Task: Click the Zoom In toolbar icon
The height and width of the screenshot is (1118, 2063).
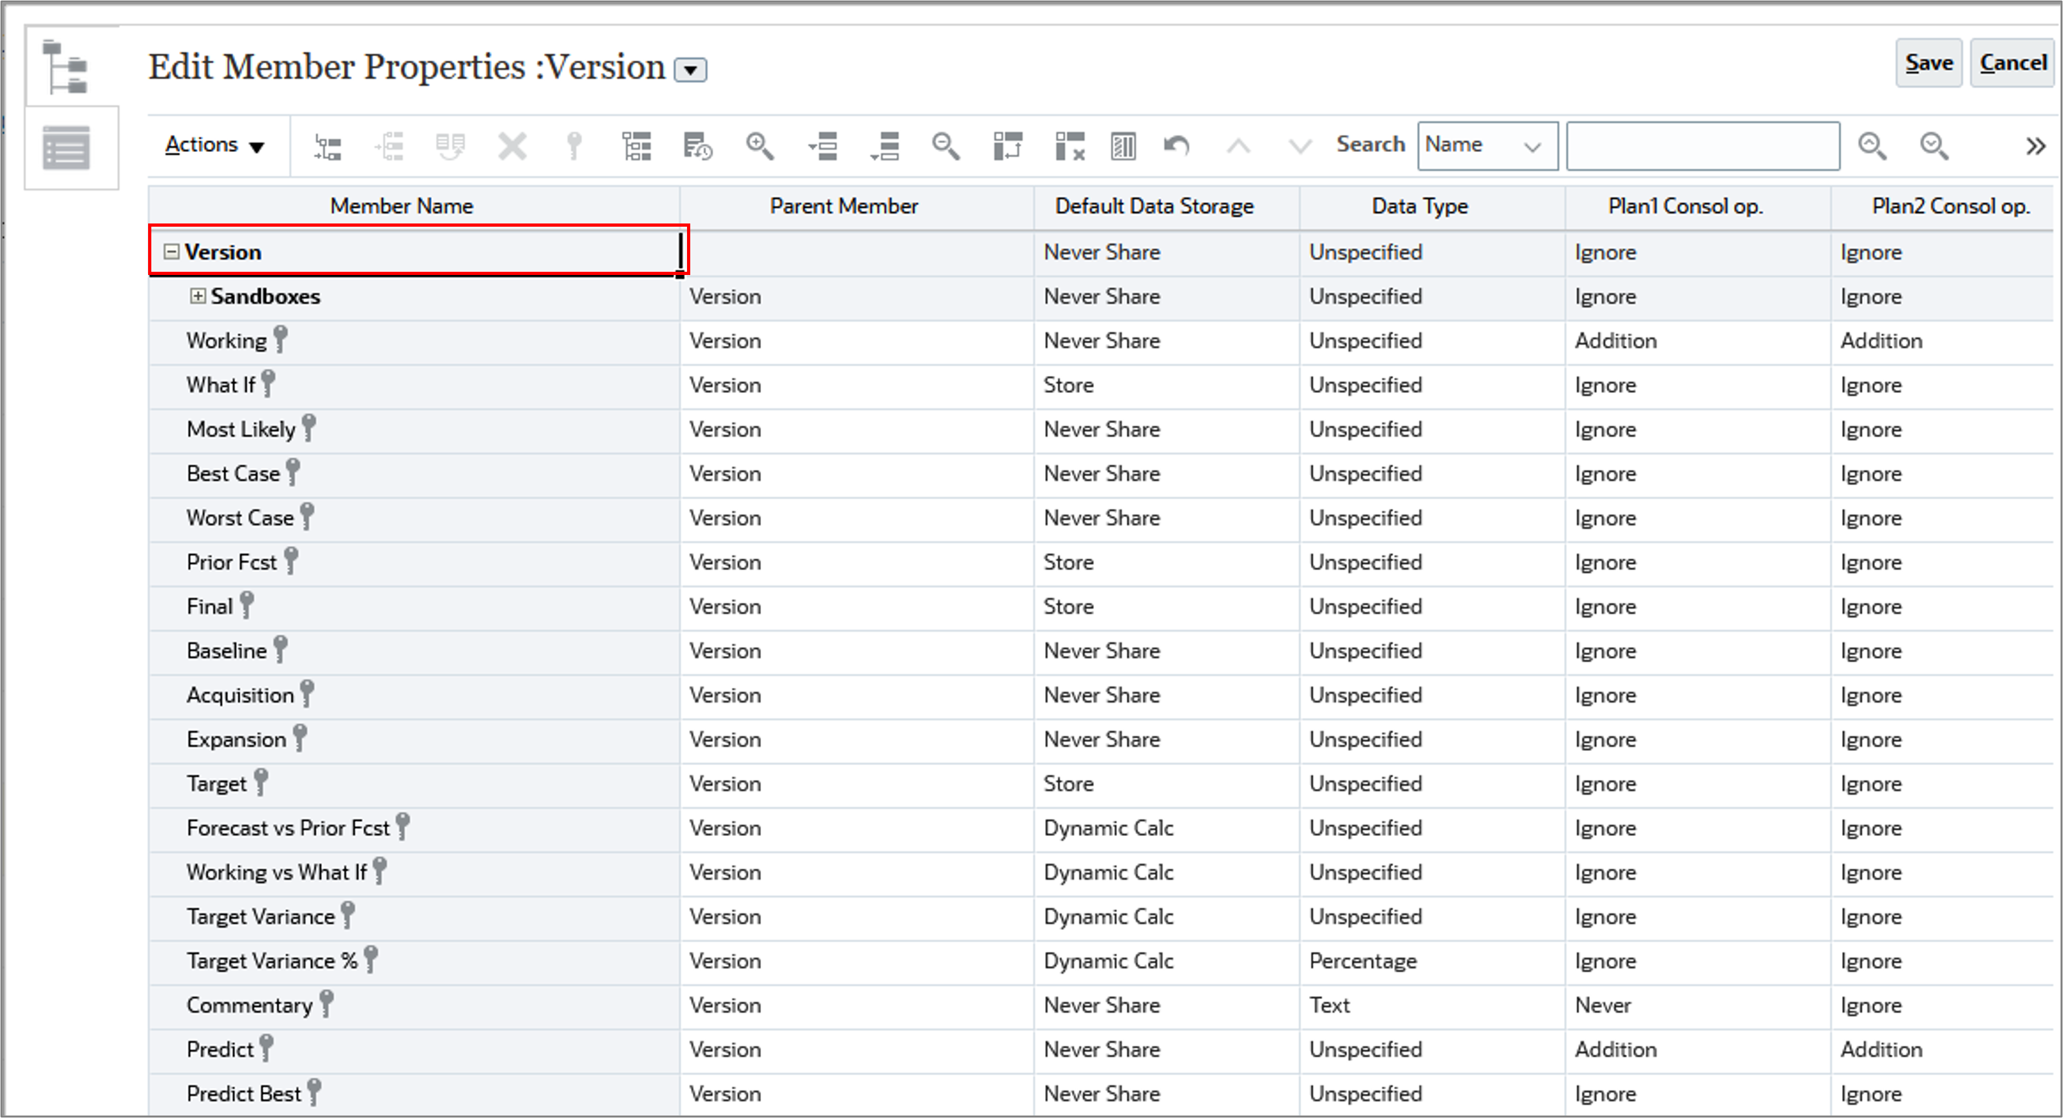Action: pyautogui.click(x=760, y=146)
